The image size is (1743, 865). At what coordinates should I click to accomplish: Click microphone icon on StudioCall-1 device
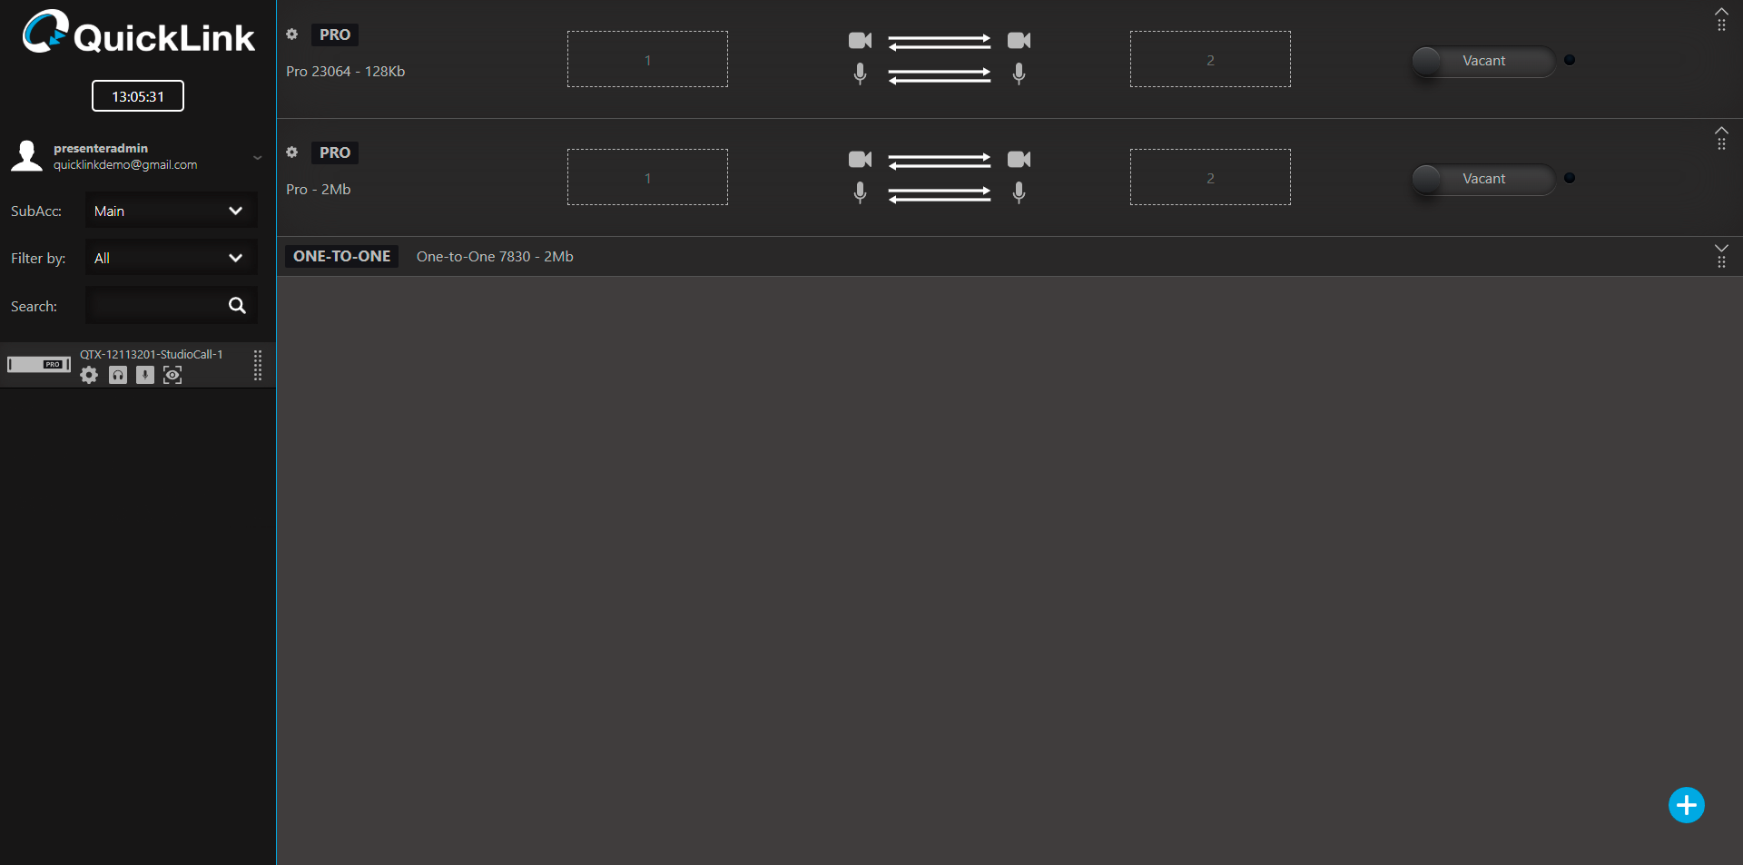coord(145,375)
